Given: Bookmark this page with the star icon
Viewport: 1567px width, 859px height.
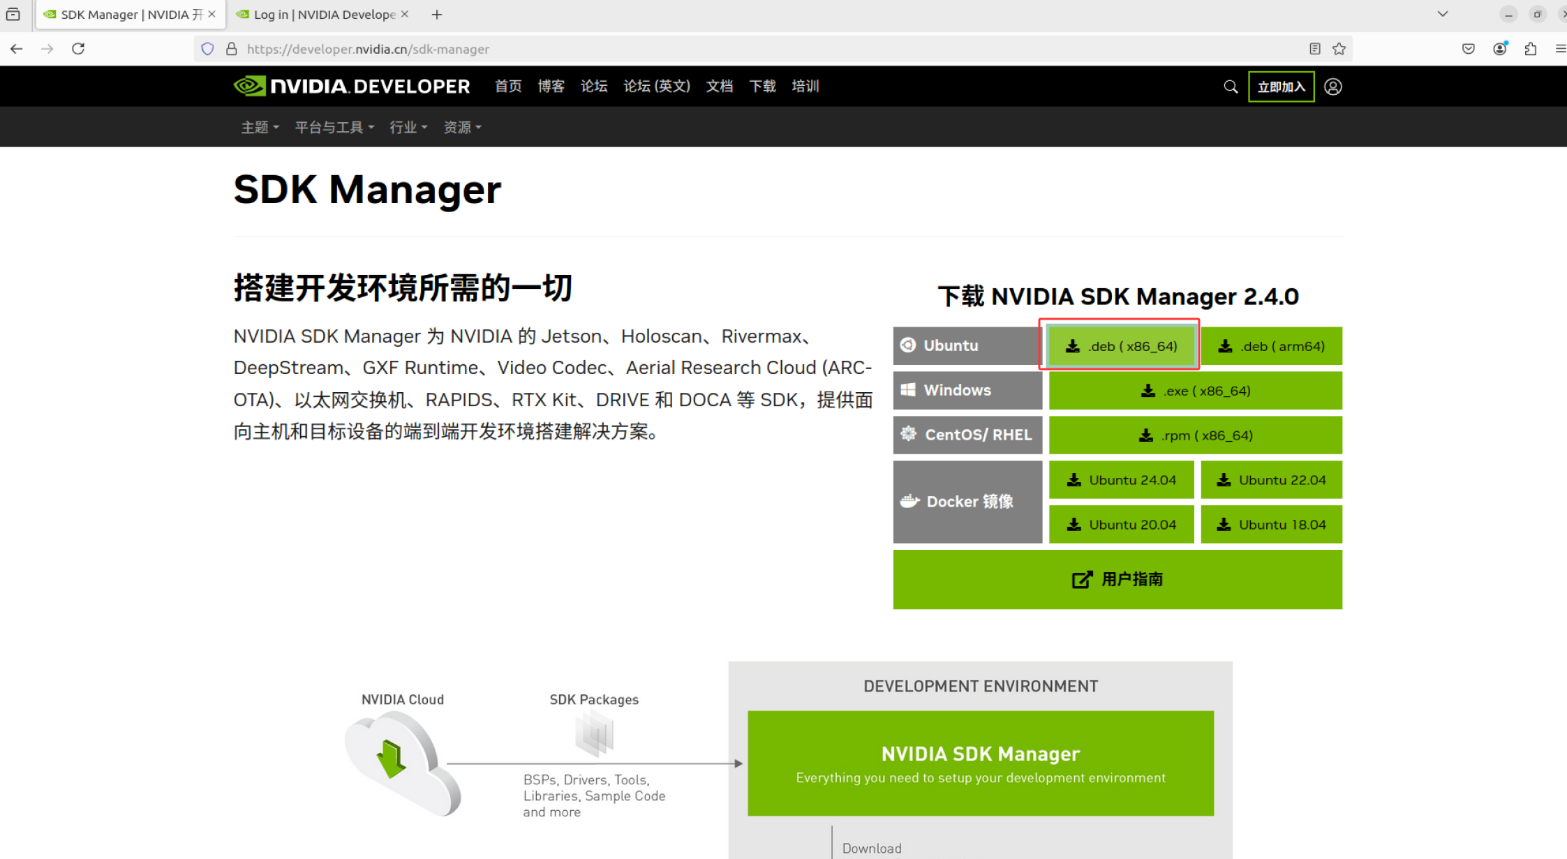Looking at the screenshot, I should point(1339,49).
